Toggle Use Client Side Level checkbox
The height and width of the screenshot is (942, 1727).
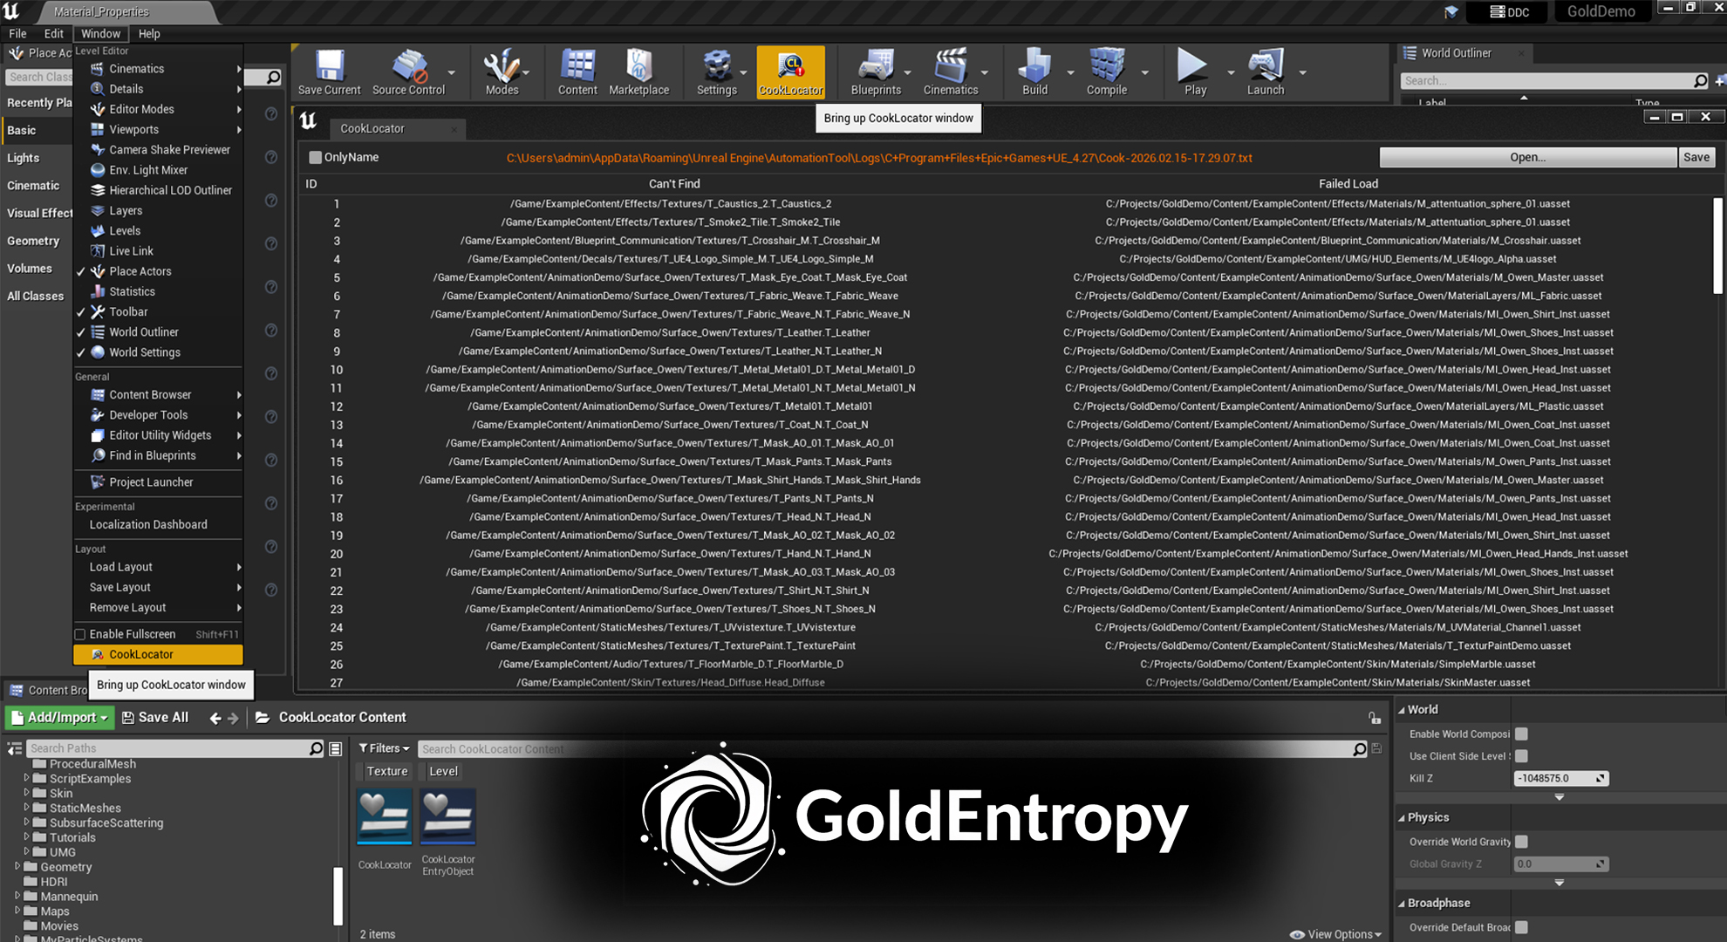[x=1521, y=756]
